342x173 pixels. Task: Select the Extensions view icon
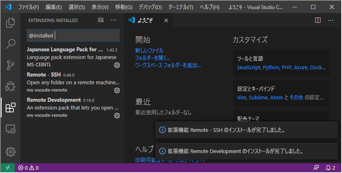point(10,107)
